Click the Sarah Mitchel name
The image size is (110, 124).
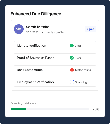[x=38, y=27]
